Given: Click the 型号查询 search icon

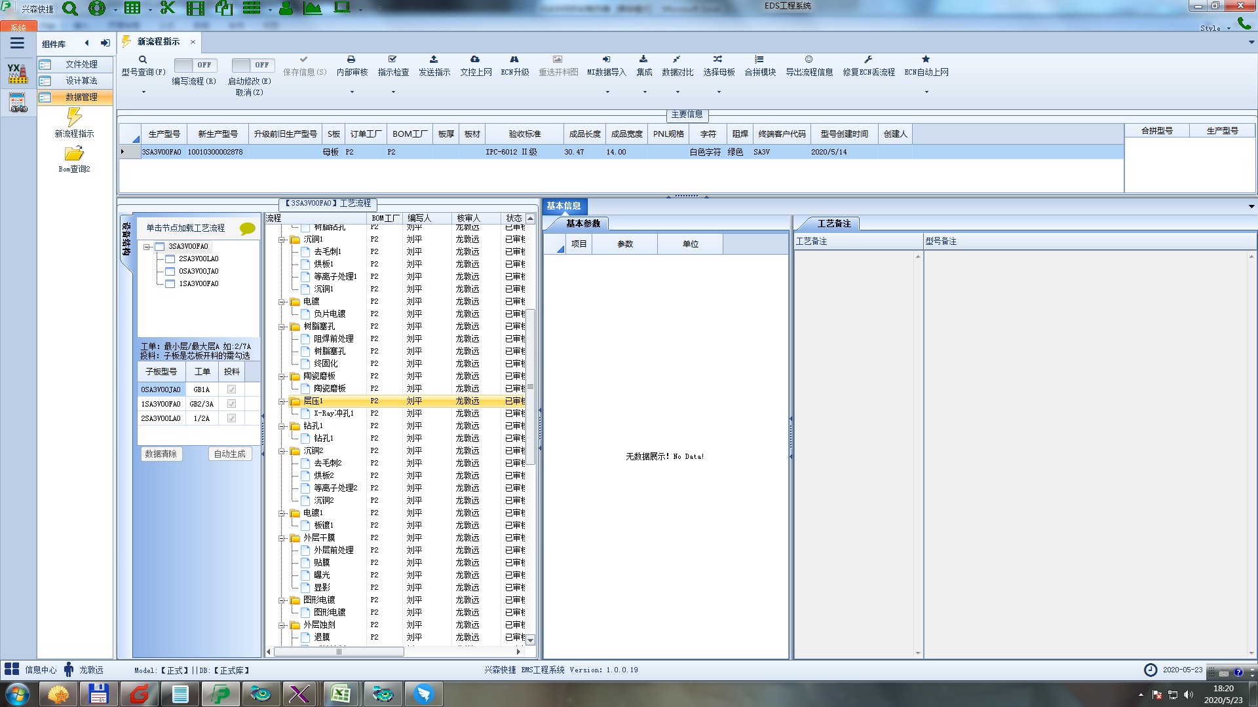Looking at the screenshot, I should tap(142, 60).
